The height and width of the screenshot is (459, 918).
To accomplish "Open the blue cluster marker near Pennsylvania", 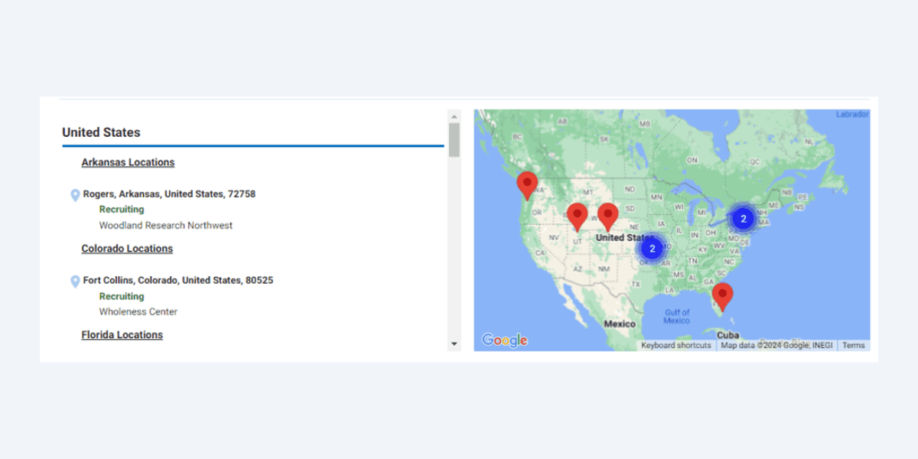I will [x=743, y=219].
